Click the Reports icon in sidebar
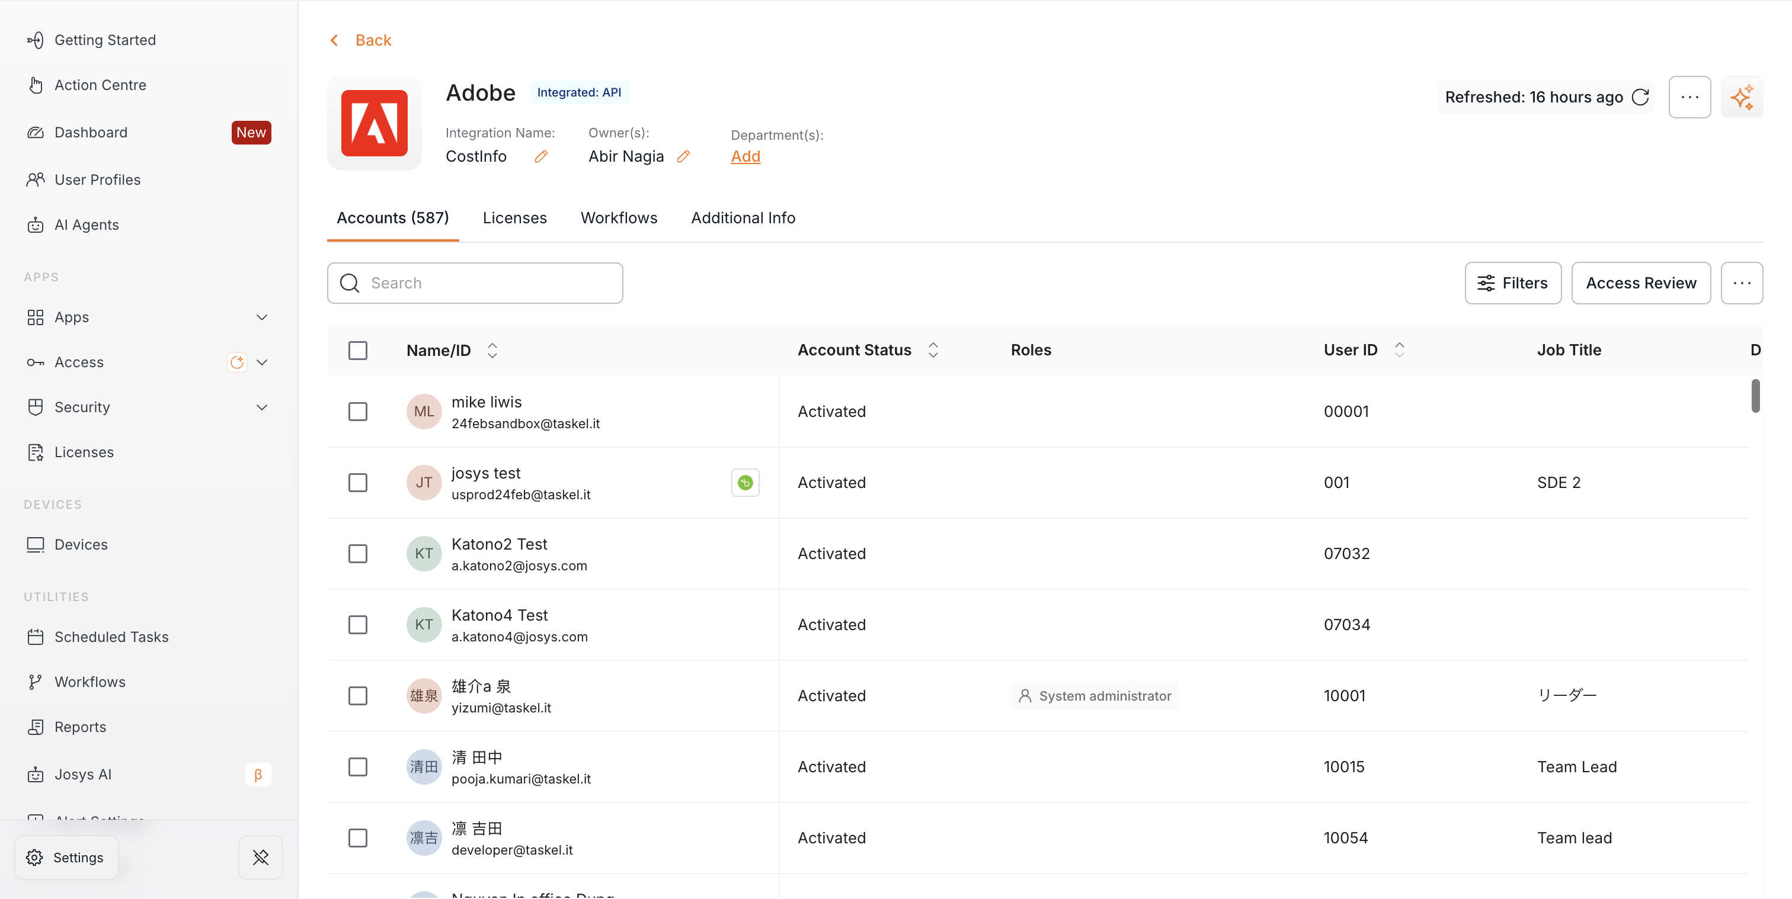The image size is (1792, 899). point(36,727)
